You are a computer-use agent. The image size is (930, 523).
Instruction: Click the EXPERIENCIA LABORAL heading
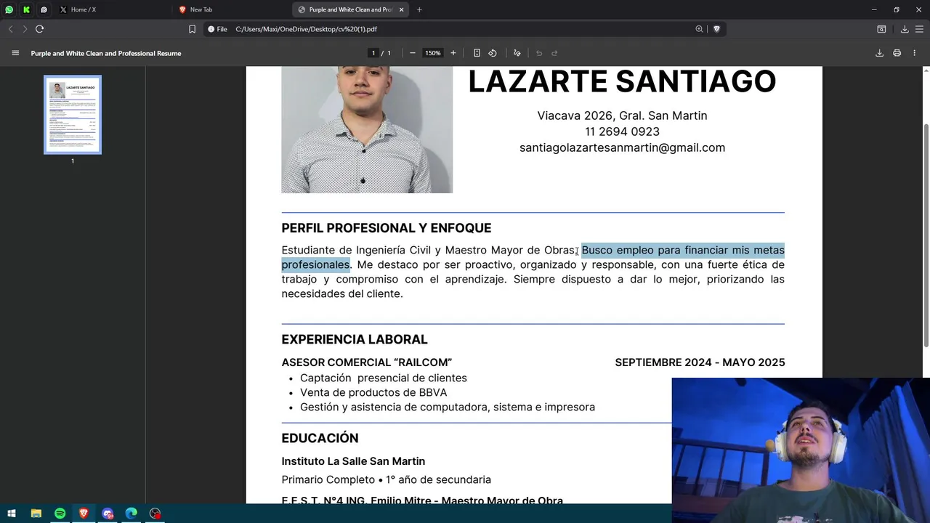click(x=355, y=339)
